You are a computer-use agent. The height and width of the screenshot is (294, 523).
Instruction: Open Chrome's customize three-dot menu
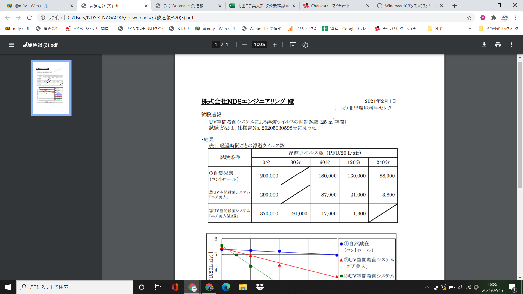[516, 17]
